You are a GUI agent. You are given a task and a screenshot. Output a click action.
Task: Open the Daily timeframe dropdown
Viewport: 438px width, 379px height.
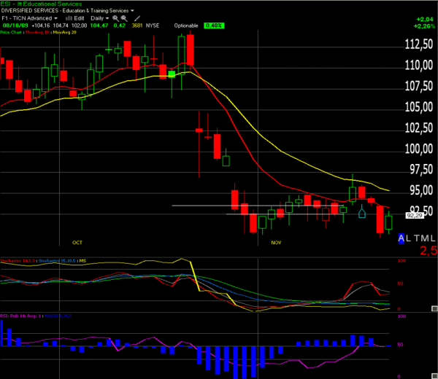pyautogui.click(x=100, y=18)
